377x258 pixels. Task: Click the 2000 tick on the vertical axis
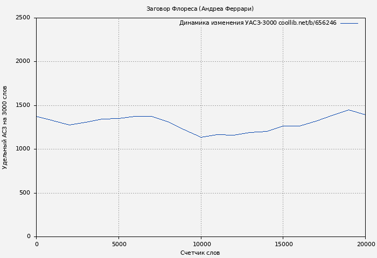point(23,61)
